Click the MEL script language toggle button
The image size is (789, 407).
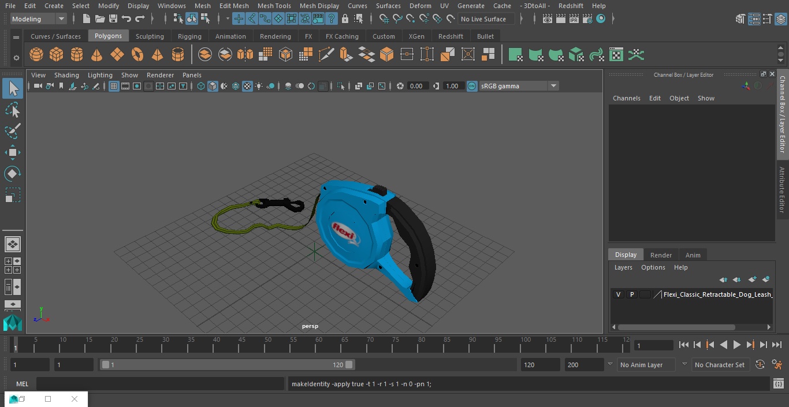[x=22, y=384]
